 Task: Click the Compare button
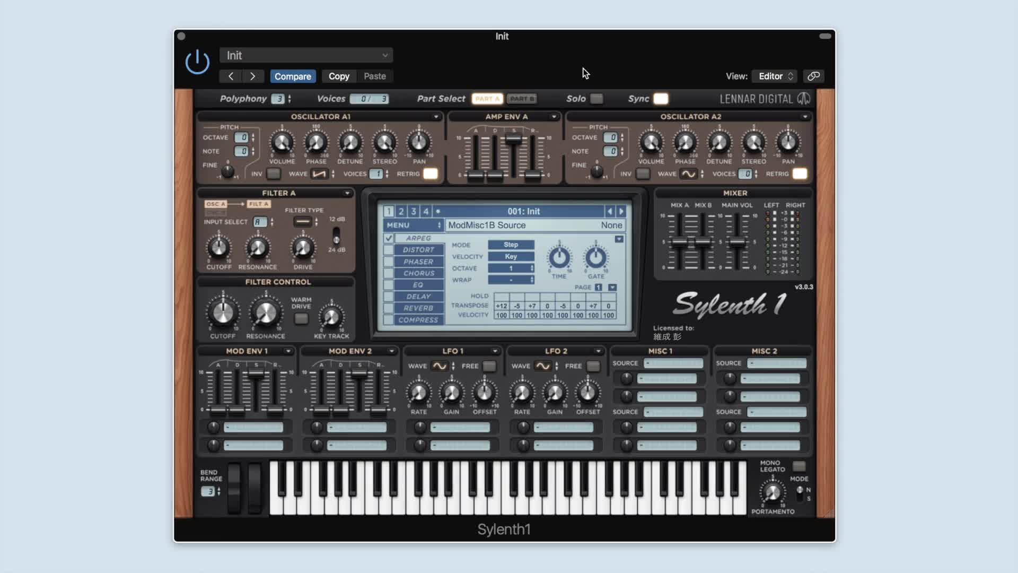[x=293, y=76]
